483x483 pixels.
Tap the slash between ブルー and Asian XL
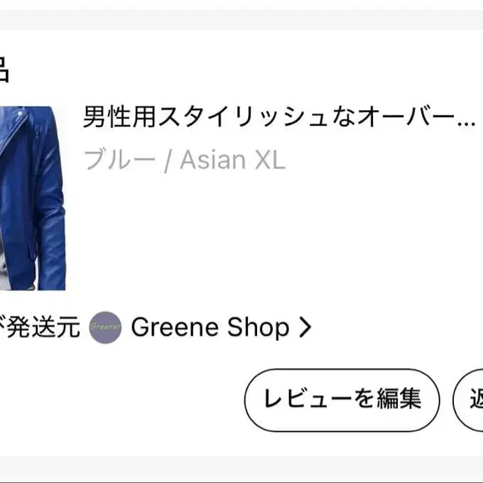tap(168, 161)
